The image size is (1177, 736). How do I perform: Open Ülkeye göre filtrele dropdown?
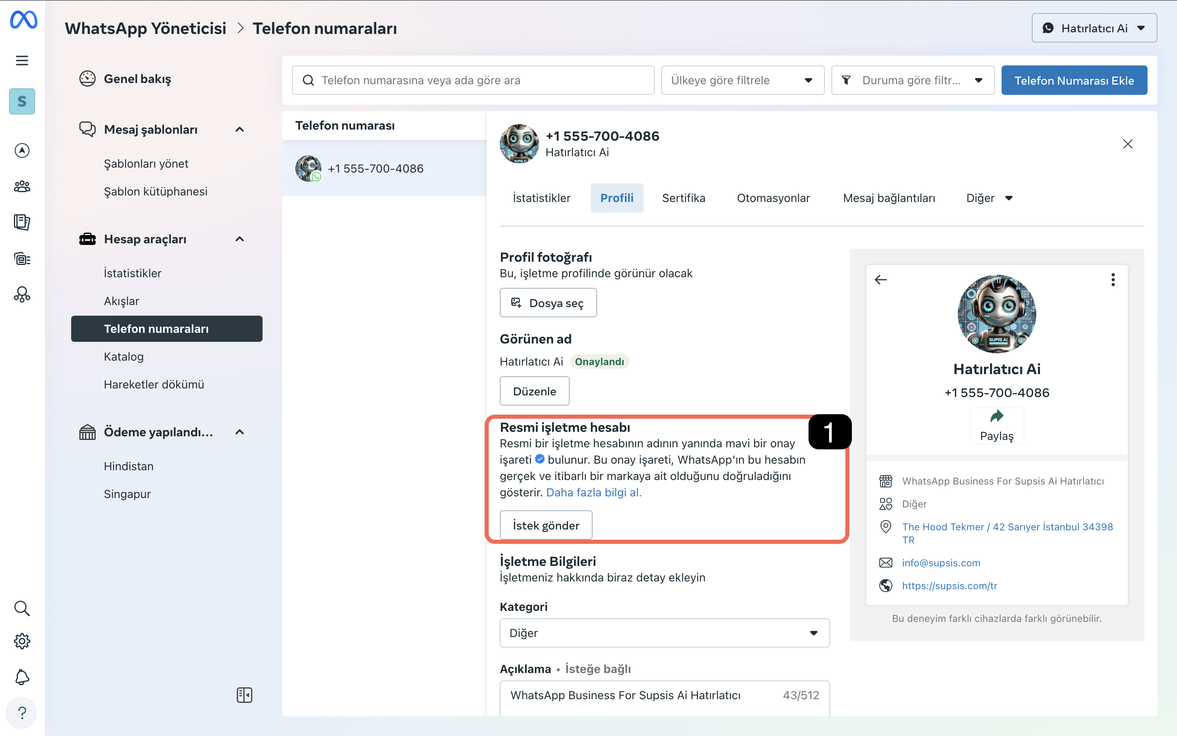pyautogui.click(x=743, y=80)
